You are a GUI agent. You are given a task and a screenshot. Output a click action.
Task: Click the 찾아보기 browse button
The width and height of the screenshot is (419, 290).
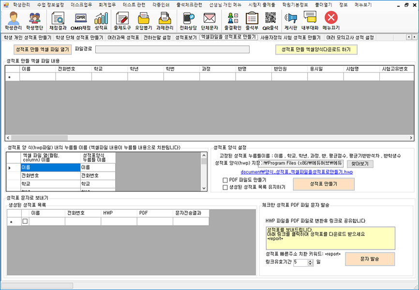pyautogui.click(x=360, y=164)
